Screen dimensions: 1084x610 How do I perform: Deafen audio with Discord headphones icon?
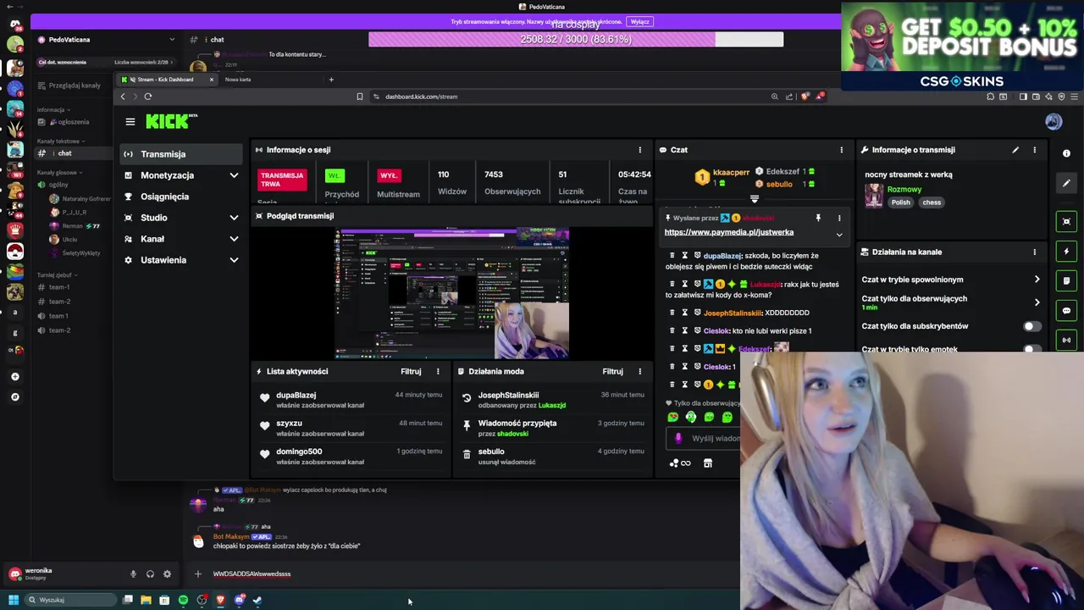[150, 574]
